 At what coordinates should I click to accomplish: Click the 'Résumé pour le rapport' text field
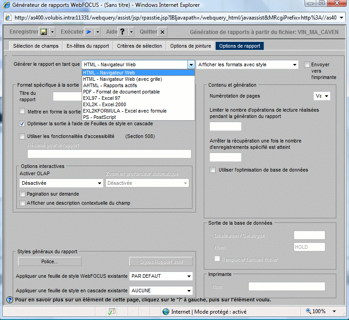[x=109, y=154]
